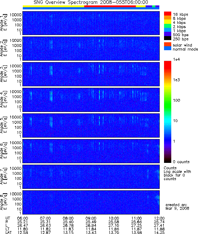
Task: Click the black 250 bps legend swatch
Action: (x=168, y=38)
